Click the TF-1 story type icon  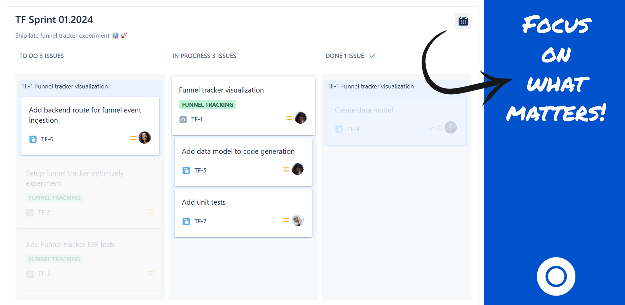click(x=183, y=119)
